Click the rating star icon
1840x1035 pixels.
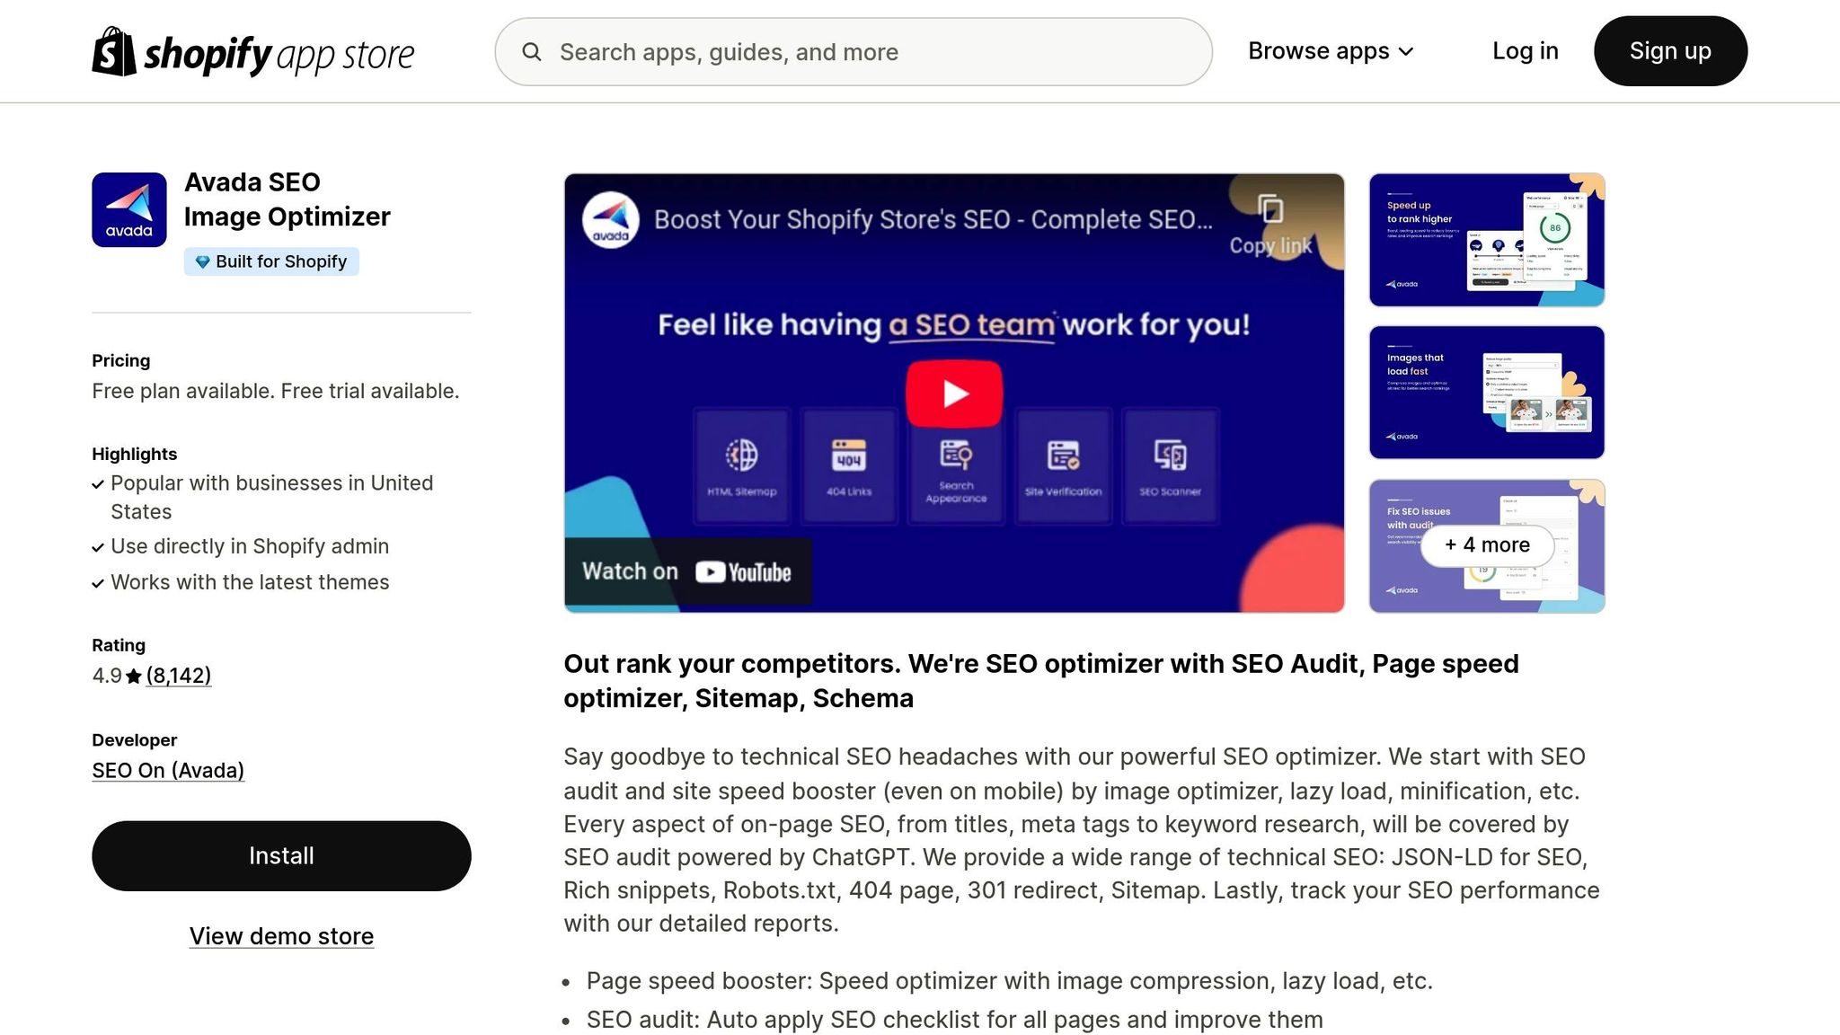click(134, 677)
